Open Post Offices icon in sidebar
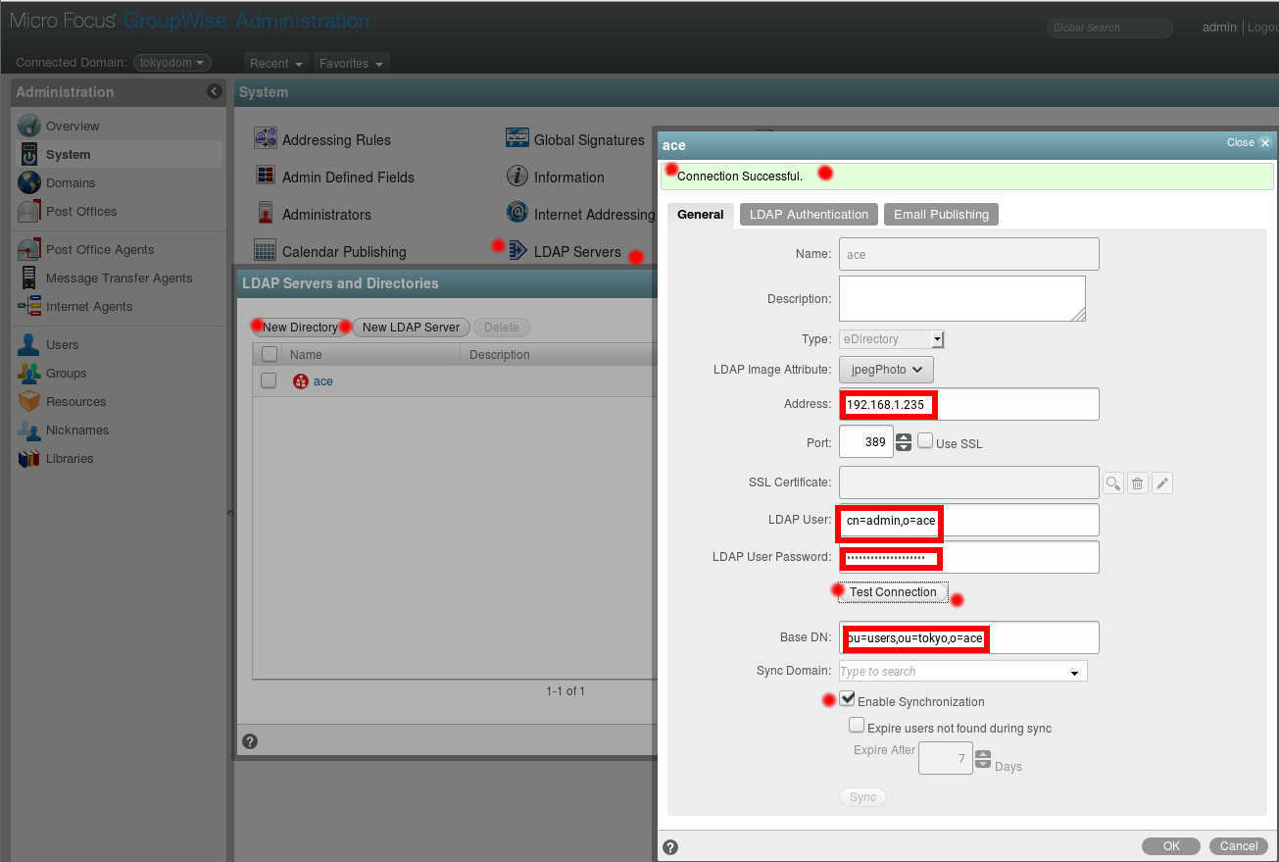Viewport: 1279px width, 862px height. 29,211
